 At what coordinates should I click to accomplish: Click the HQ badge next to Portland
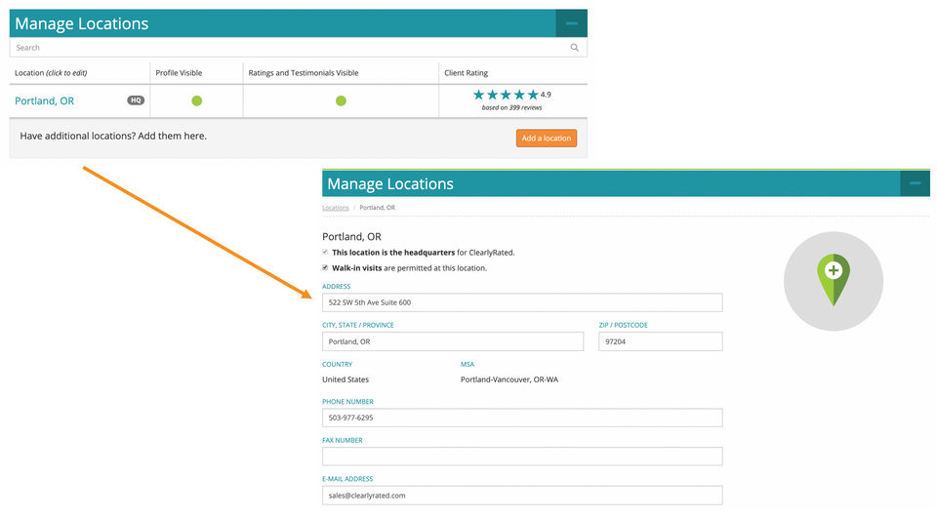click(136, 100)
